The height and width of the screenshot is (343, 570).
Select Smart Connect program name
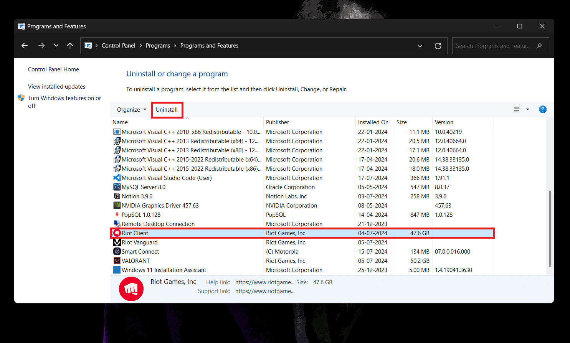click(140, 252)
